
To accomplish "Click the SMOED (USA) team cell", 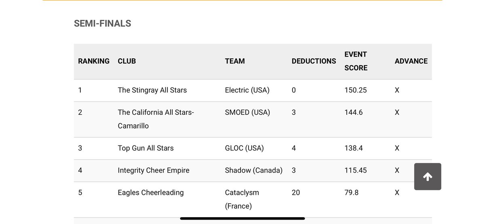I will click(247, 112).
